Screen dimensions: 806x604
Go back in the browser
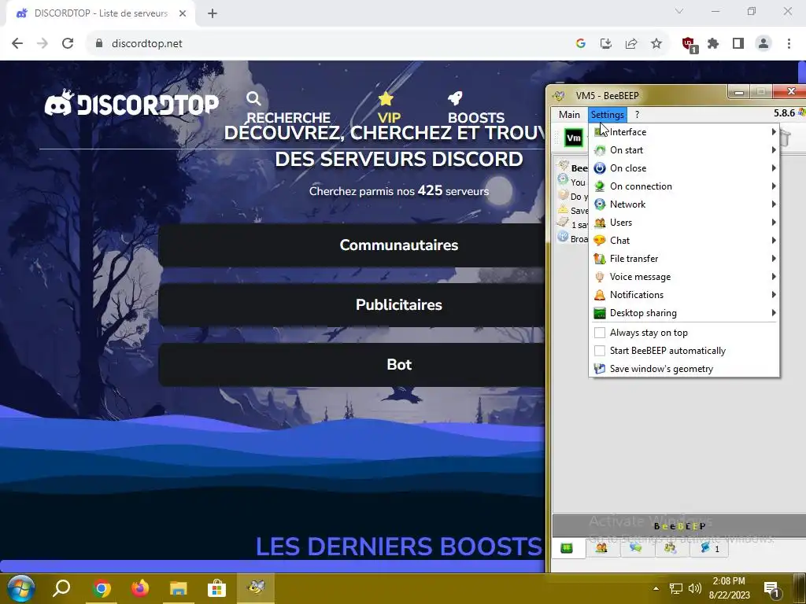point(17,43)
